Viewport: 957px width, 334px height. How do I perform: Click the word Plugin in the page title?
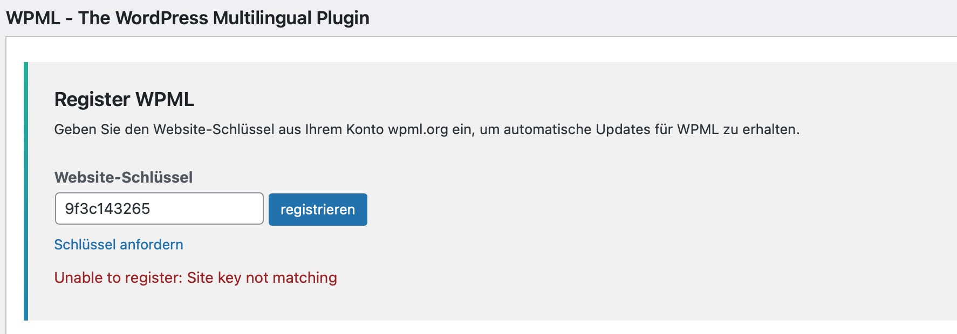[x=343, y=18]
